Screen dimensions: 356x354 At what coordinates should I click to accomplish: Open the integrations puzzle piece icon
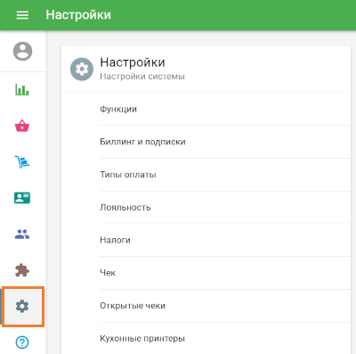point(22,270)
